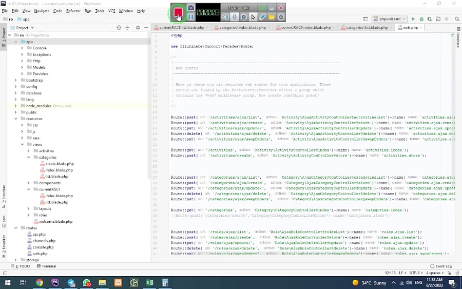This screenshot has height=289, width=462.
Task: Click the Run button in toolbar
Action: [413, 19]
